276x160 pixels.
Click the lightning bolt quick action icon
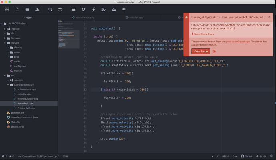point(94,9)
